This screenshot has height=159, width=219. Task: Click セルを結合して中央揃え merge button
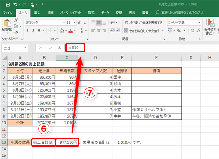tap(142, 31)
